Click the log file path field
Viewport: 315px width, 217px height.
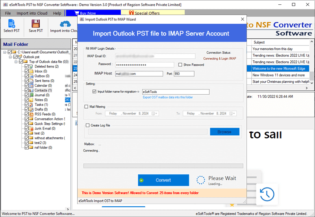(x=148, y=132)
